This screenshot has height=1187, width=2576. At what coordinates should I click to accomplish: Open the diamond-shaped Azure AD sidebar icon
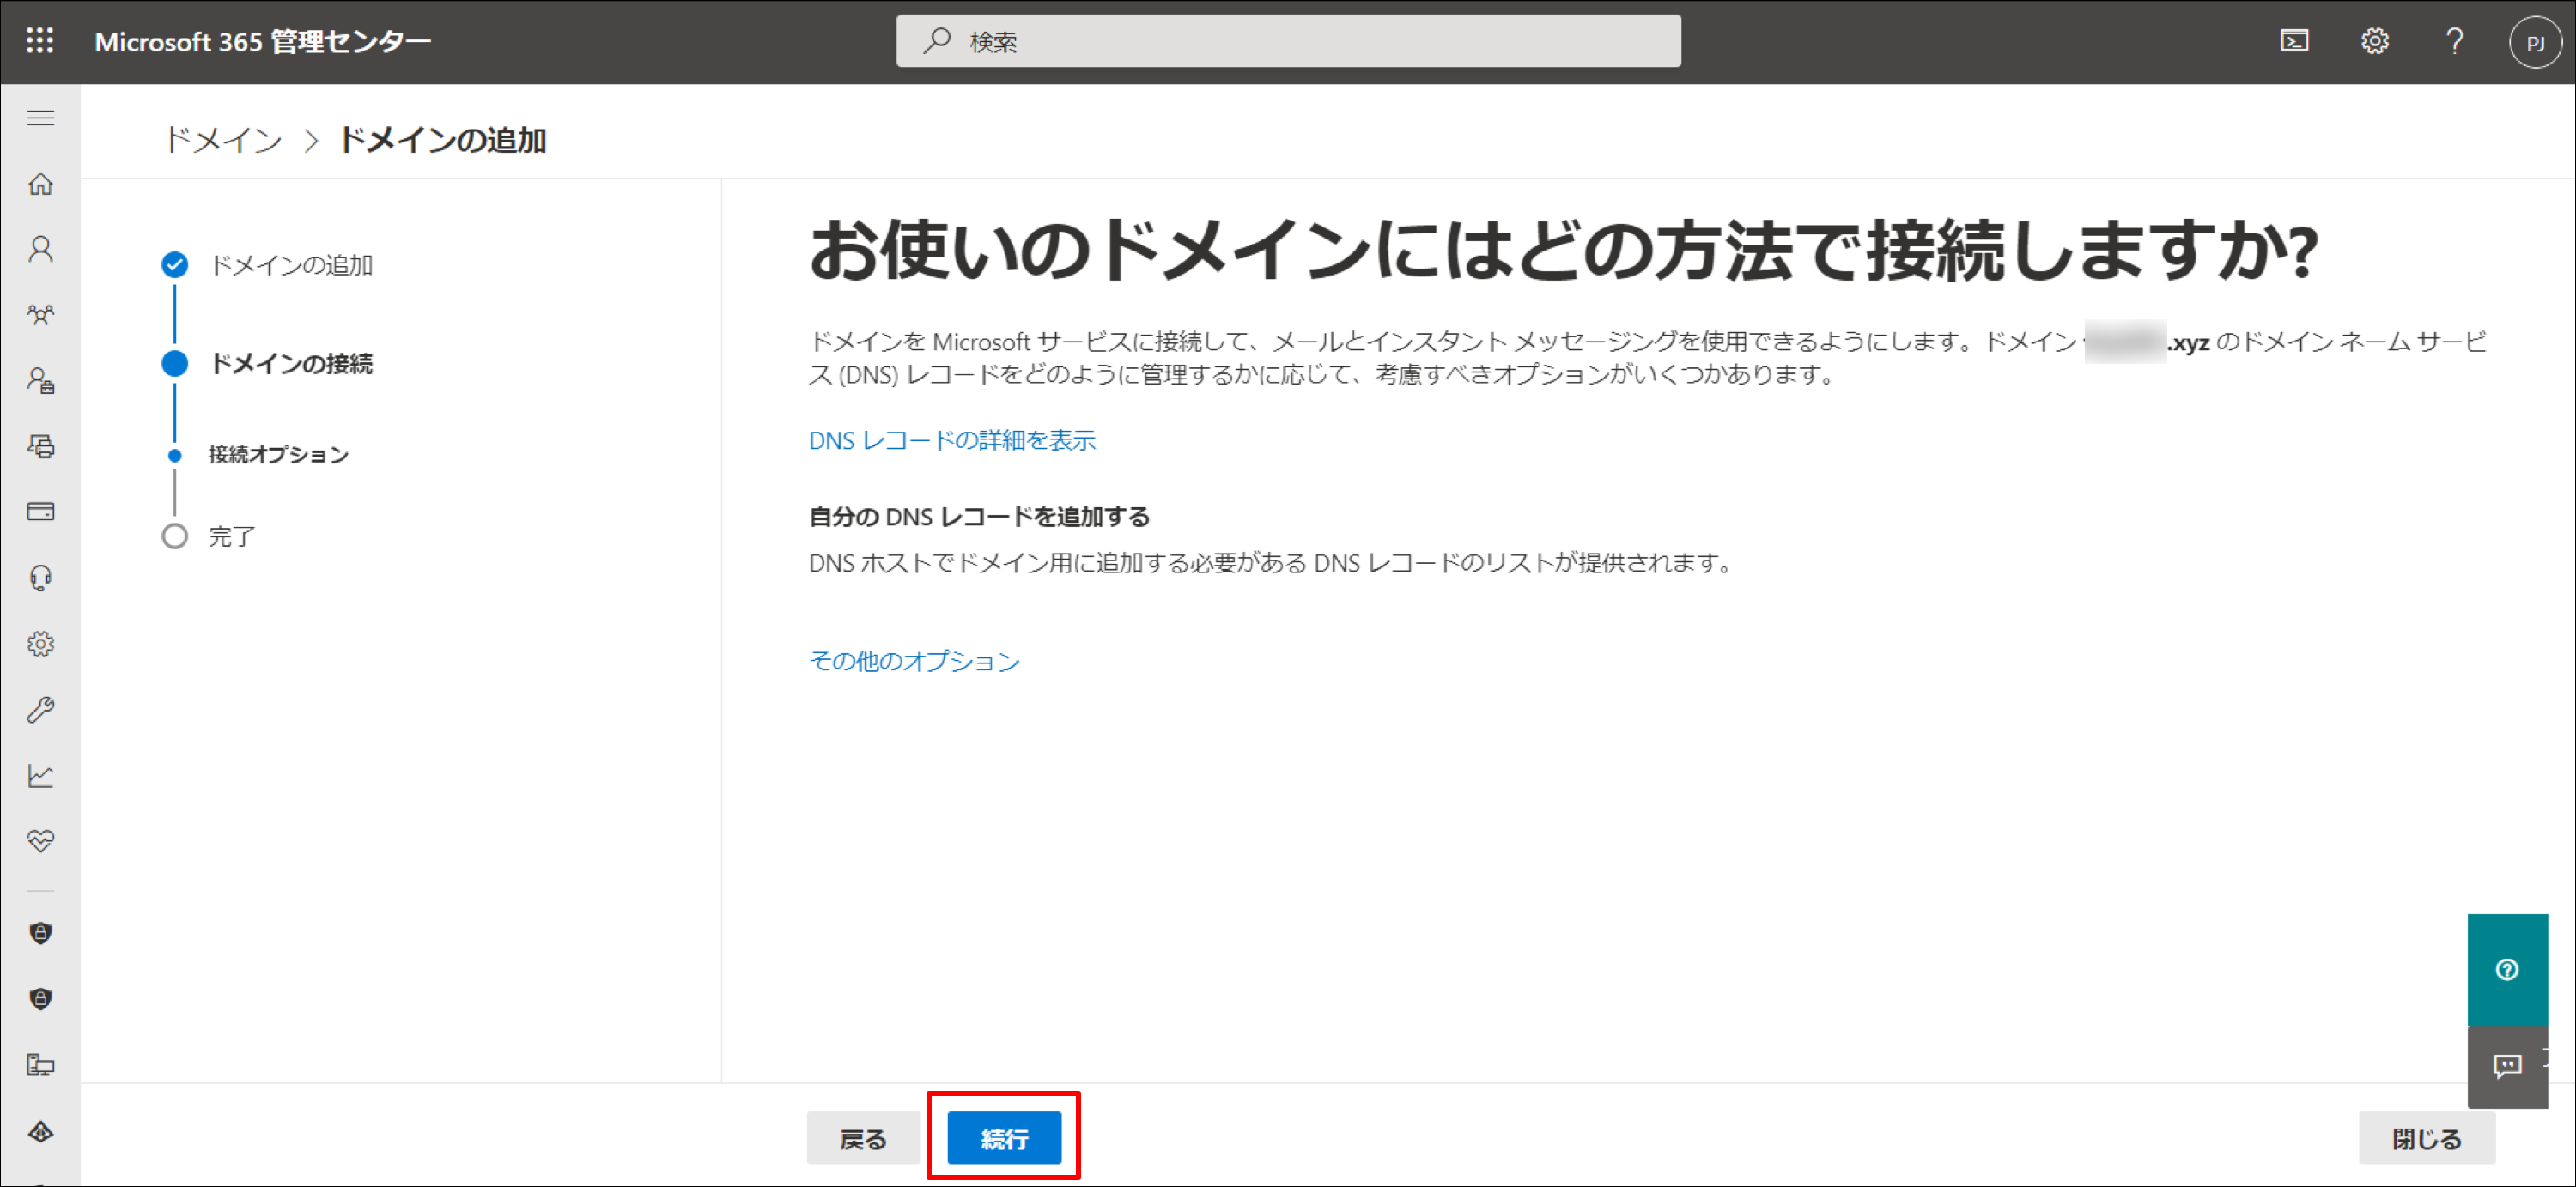point(41,1131)
